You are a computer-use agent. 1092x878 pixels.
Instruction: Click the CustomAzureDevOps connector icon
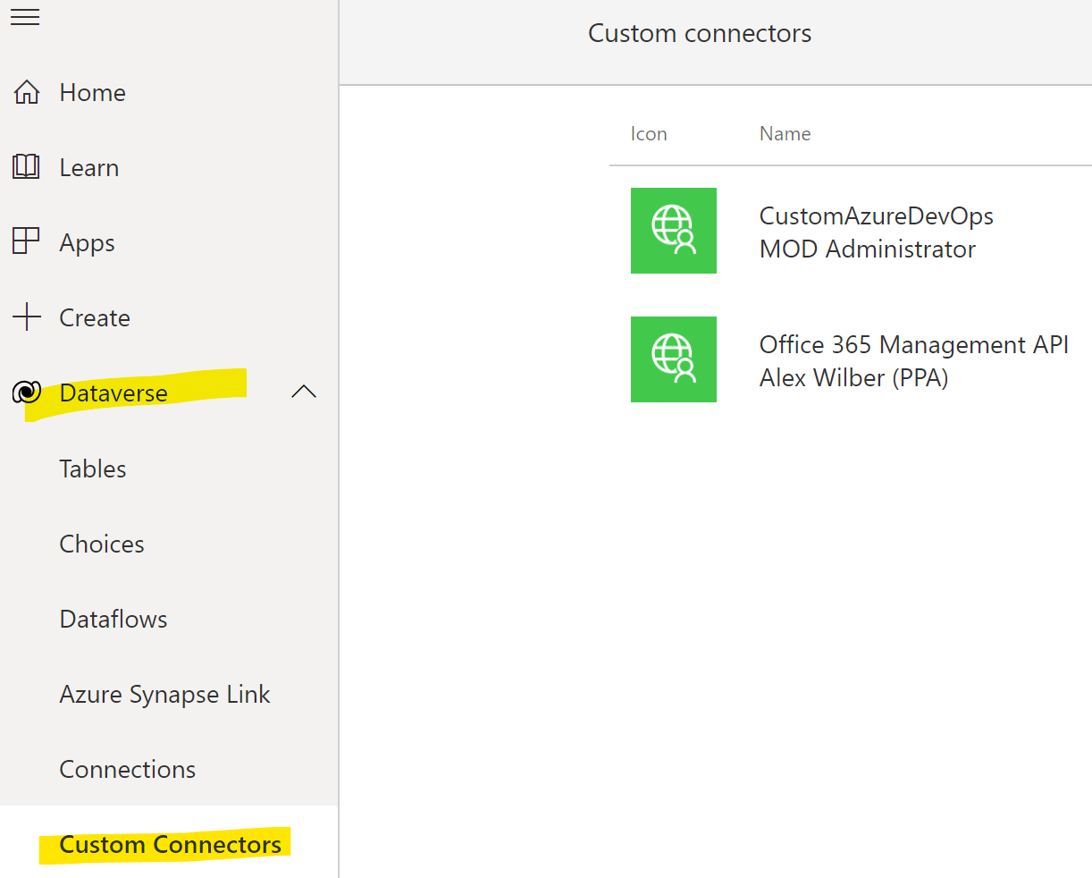click(x=673, y=230)
